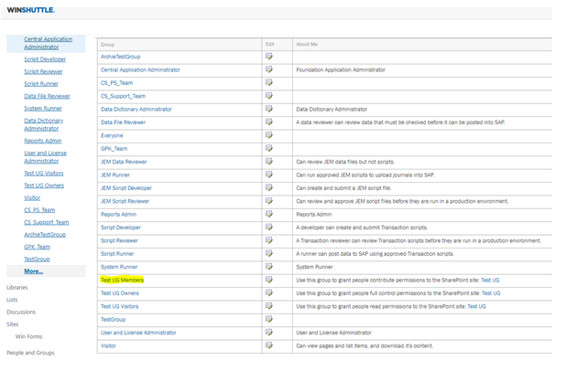Open Visitor group in the table

click(108, 345)
